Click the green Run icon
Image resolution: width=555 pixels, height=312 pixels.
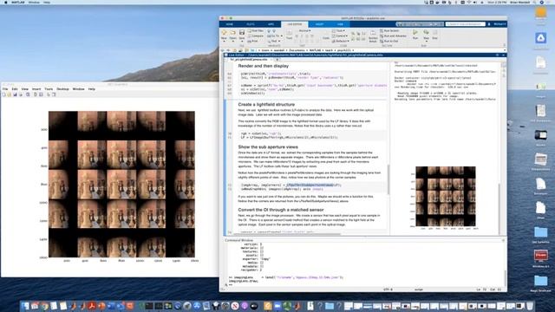(415, 32)
